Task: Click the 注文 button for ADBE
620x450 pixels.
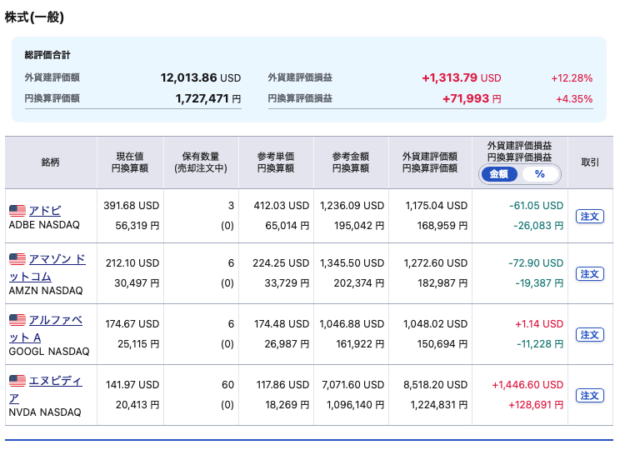Action: [589, 217]
